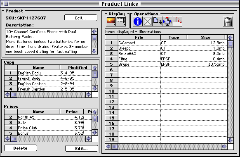240x157 pixels.
Task: Select the Brupe file cell
Action: tap(139, 64)
